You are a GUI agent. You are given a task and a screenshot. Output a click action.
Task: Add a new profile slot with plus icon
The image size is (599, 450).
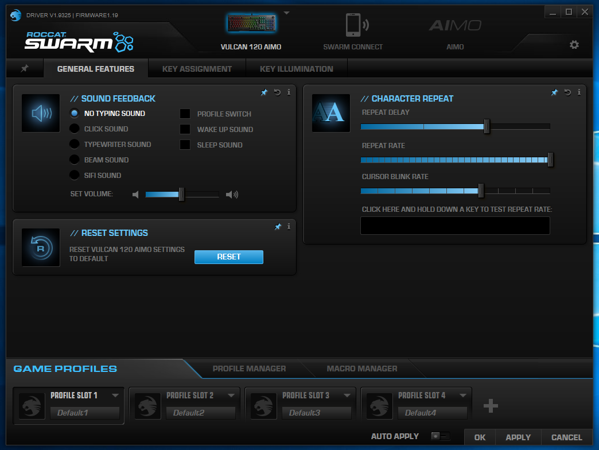tap(491, 406)
